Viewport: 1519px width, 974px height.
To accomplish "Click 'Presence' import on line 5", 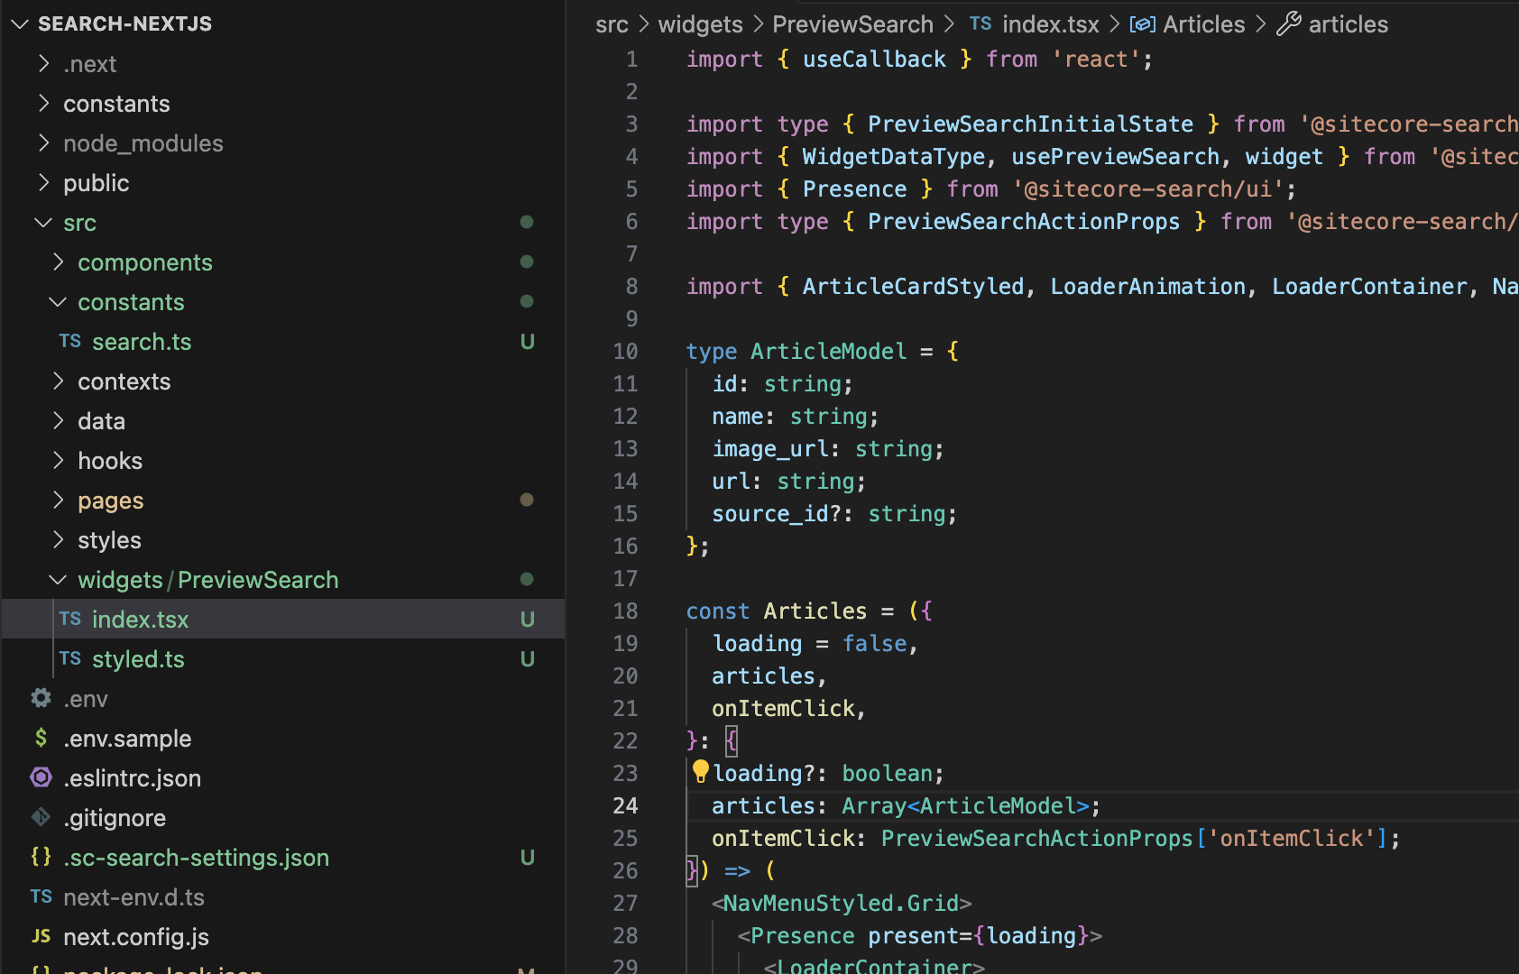I will coord(854,189).
